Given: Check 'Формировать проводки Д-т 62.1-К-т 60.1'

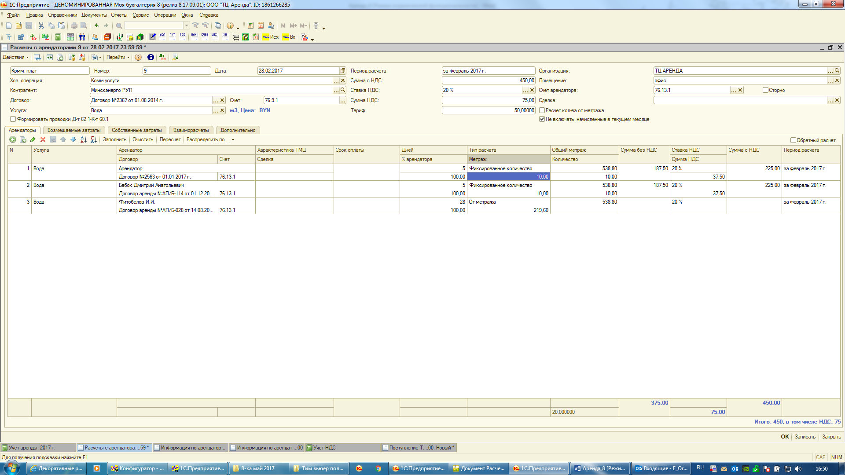Looking at the screenshot, I should [13, 119].
